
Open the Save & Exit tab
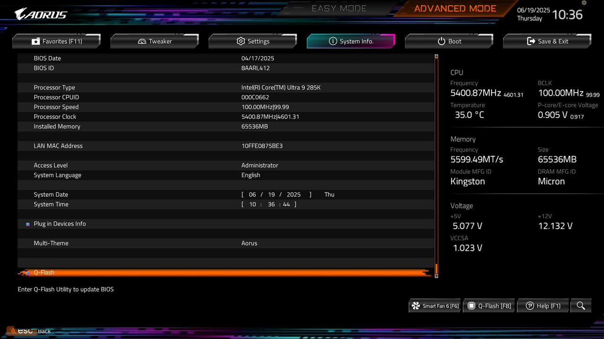click(547, 41)
